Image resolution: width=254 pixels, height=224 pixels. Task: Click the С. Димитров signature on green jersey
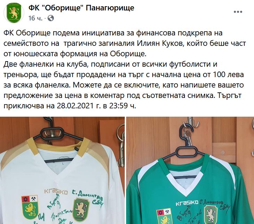coord(212,202)
